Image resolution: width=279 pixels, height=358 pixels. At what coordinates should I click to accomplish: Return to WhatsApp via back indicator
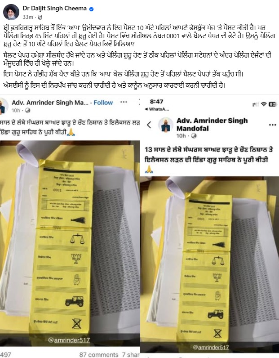click(157, 109)
